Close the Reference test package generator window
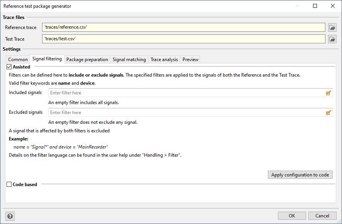This screenshot has height=224, width=342. click(x=333, y=6)
